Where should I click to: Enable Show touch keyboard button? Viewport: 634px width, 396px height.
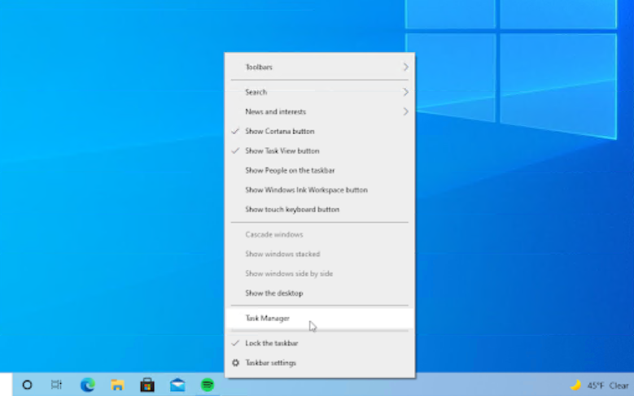[292, 209]
